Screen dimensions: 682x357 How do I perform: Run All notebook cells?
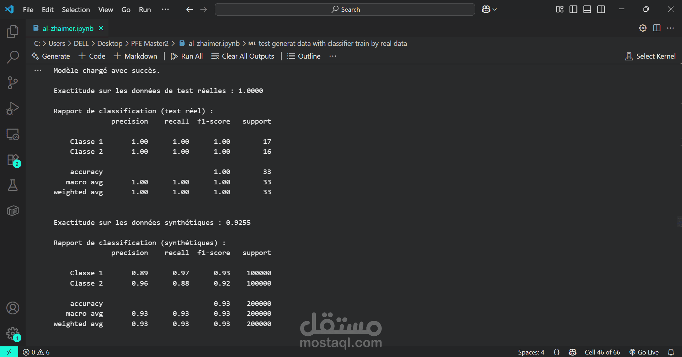[x=187, y=56]
